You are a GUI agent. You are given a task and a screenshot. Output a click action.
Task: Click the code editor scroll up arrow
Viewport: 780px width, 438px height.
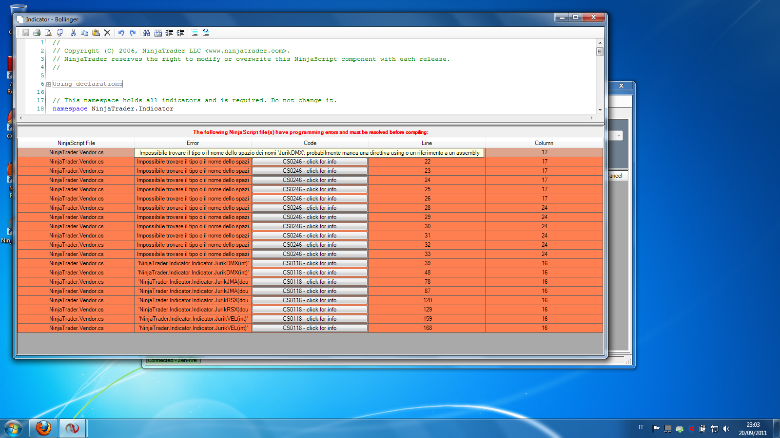[x=600, y=43]
